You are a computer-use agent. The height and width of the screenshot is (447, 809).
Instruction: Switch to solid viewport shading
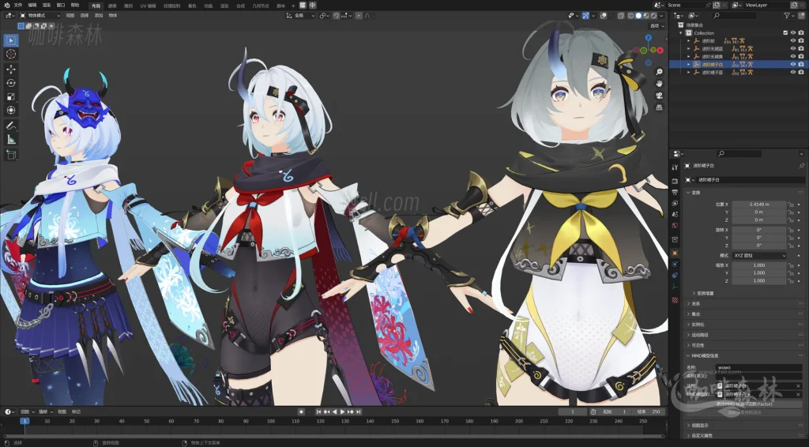(638, 16)
